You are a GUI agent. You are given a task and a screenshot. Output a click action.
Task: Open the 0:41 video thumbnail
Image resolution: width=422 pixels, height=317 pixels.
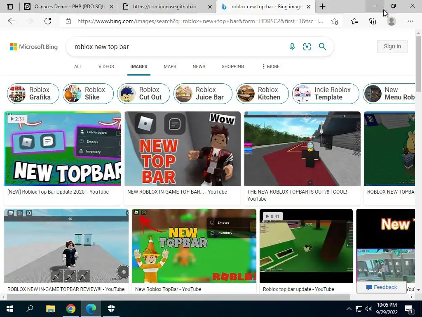(306, 246)
